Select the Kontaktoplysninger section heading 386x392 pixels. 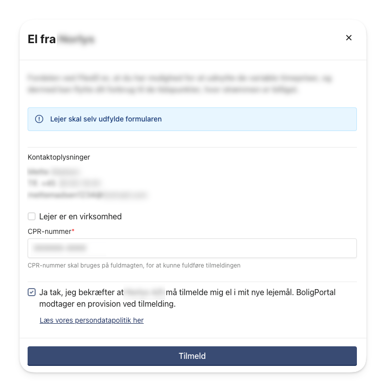pos(59,157)
